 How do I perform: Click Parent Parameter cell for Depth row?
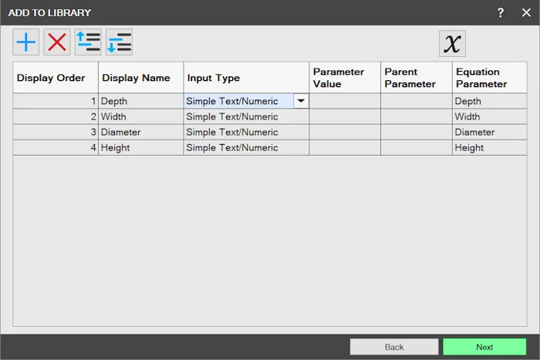[417, 101]
